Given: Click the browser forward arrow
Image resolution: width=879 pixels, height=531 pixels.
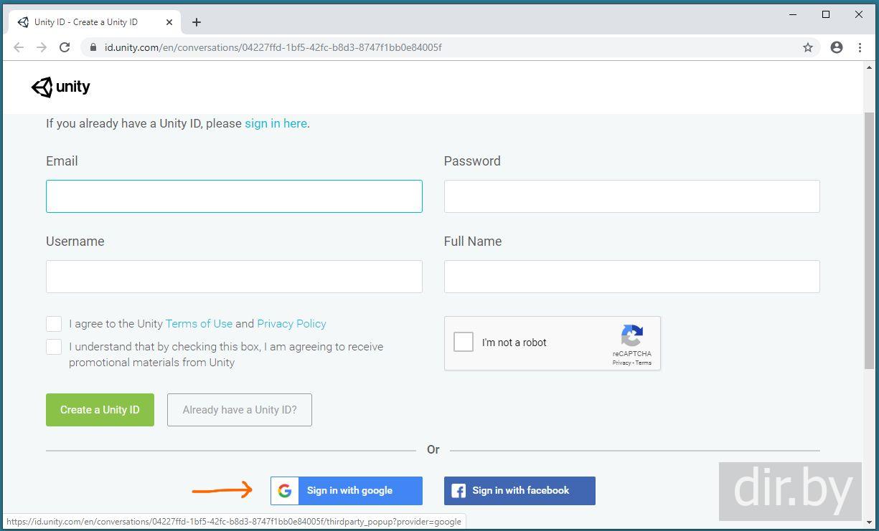Looking at the screenshot, I should click(42, 47).
